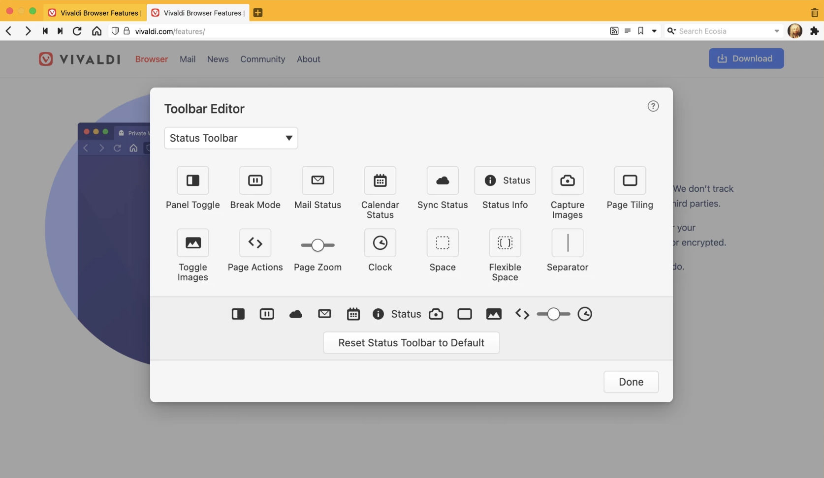This screenshot has height=478, width=824.
Task: Click the Page Zoom slider in the toolbar preview
Action: pos(553,314)
